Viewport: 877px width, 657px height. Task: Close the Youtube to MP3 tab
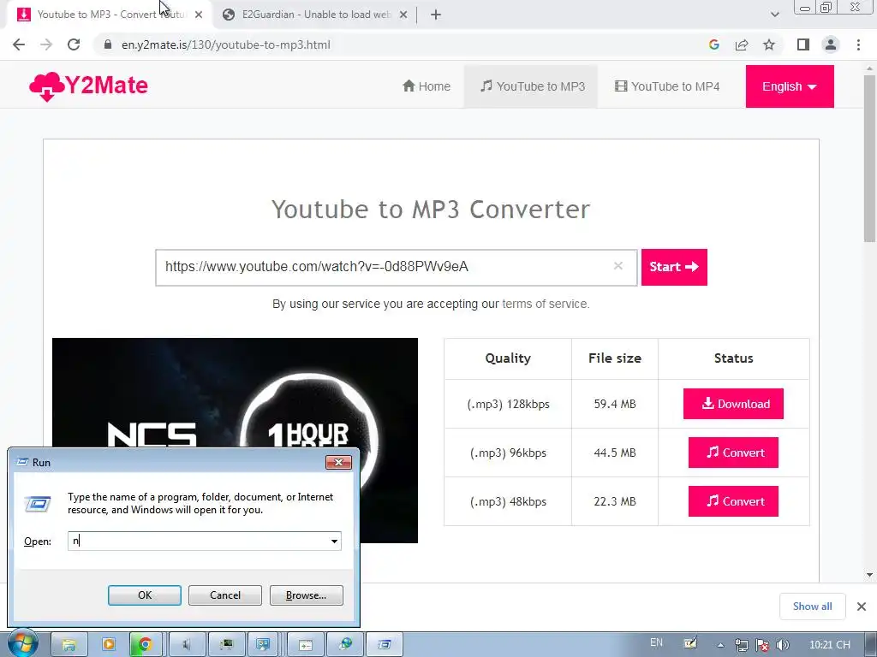tap(199, 15)
